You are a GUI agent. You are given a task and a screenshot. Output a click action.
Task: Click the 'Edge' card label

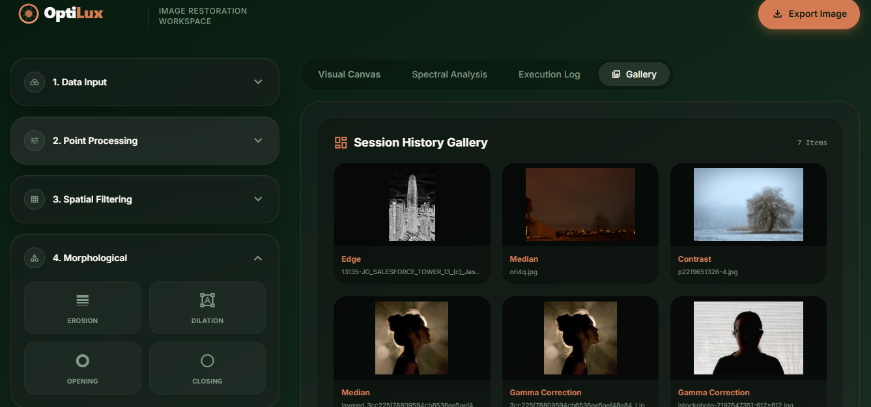click(351, 259)
